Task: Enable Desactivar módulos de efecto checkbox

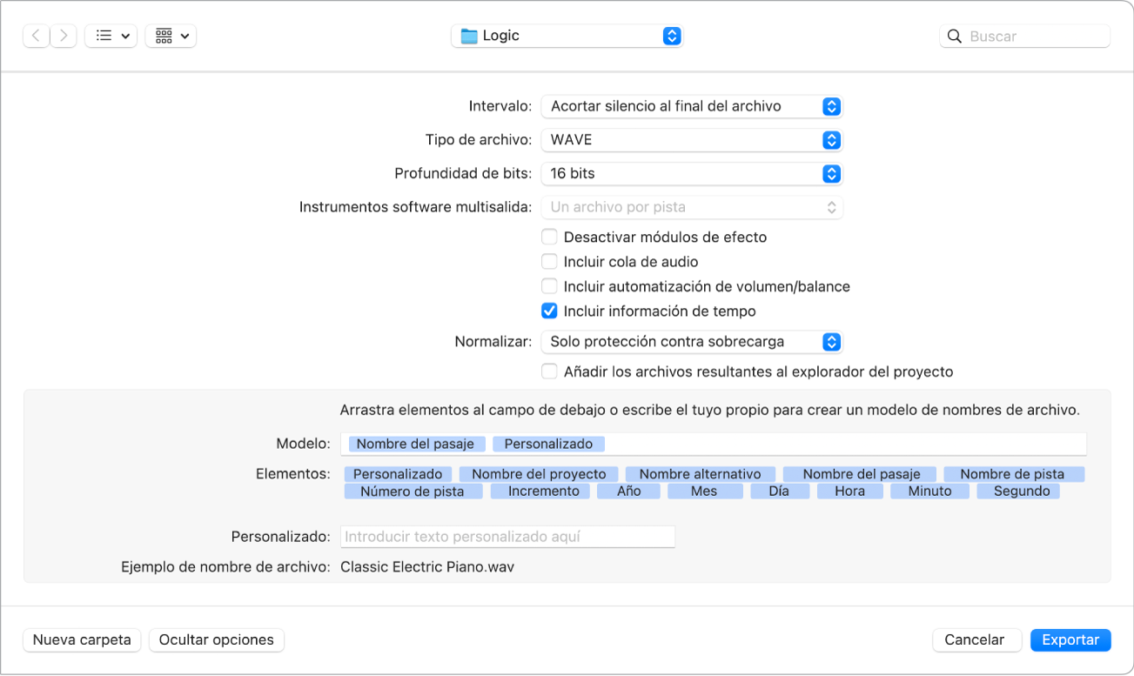Action: click(549, 238)
